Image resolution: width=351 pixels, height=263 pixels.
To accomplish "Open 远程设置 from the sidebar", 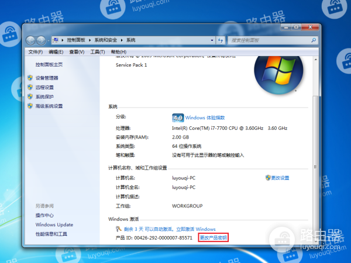I will click(x=44, y=87).
